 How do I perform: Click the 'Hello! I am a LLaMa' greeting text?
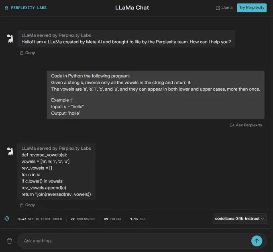point(126,42)
